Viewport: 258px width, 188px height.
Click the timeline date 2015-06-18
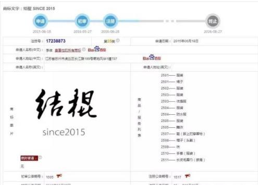click(x=42, y=32)
